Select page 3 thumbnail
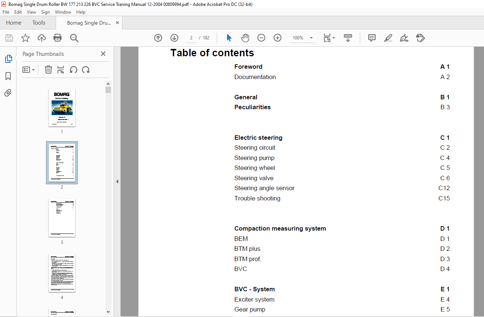484x317 pixels. [x=62, y=218]
